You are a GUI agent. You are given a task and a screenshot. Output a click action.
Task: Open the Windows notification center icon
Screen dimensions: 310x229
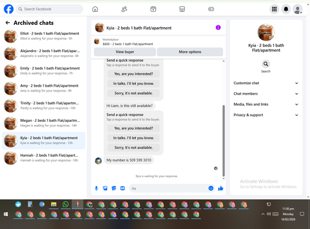click(x=302, y=214)
